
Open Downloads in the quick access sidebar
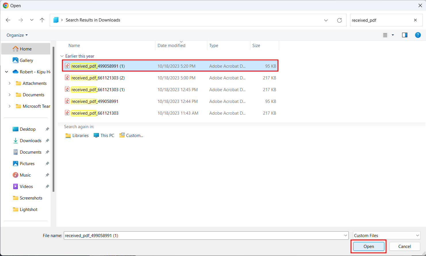[x=30, y=141]
